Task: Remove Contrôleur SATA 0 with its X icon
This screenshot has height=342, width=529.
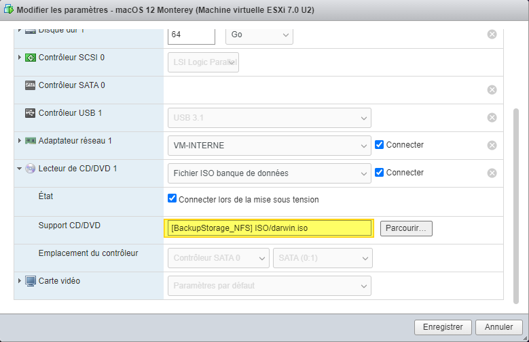Action: 492,90
